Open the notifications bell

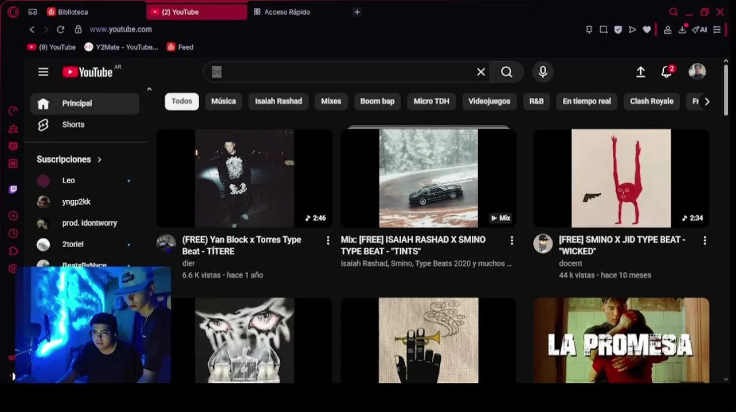point(667,72)
